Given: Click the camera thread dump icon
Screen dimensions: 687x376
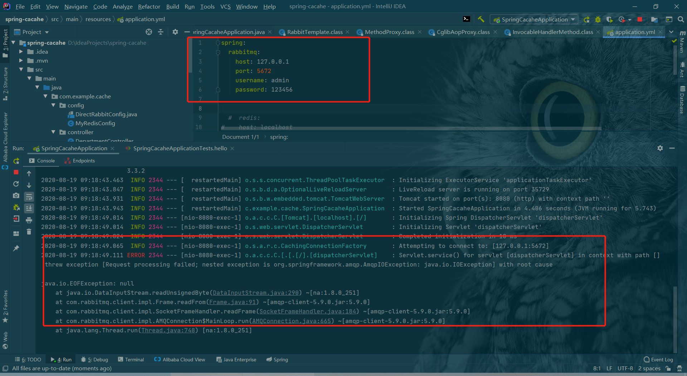Looking at the screenshot, I should pos(16,196).
